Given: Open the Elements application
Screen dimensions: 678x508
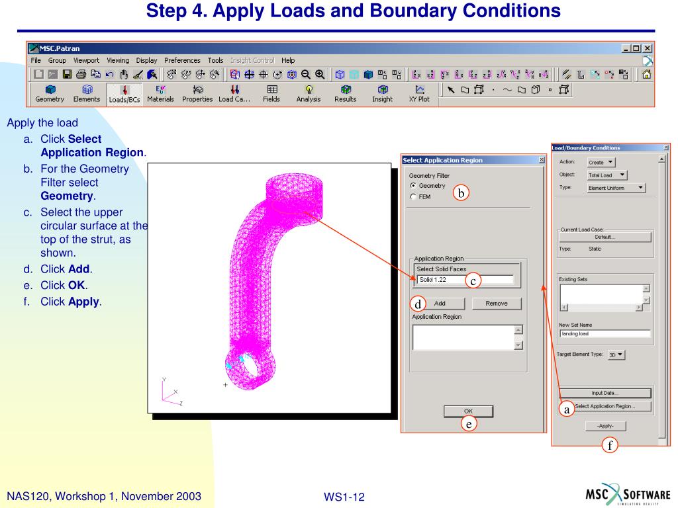Looking at the screenshot, I should [87, 94].
